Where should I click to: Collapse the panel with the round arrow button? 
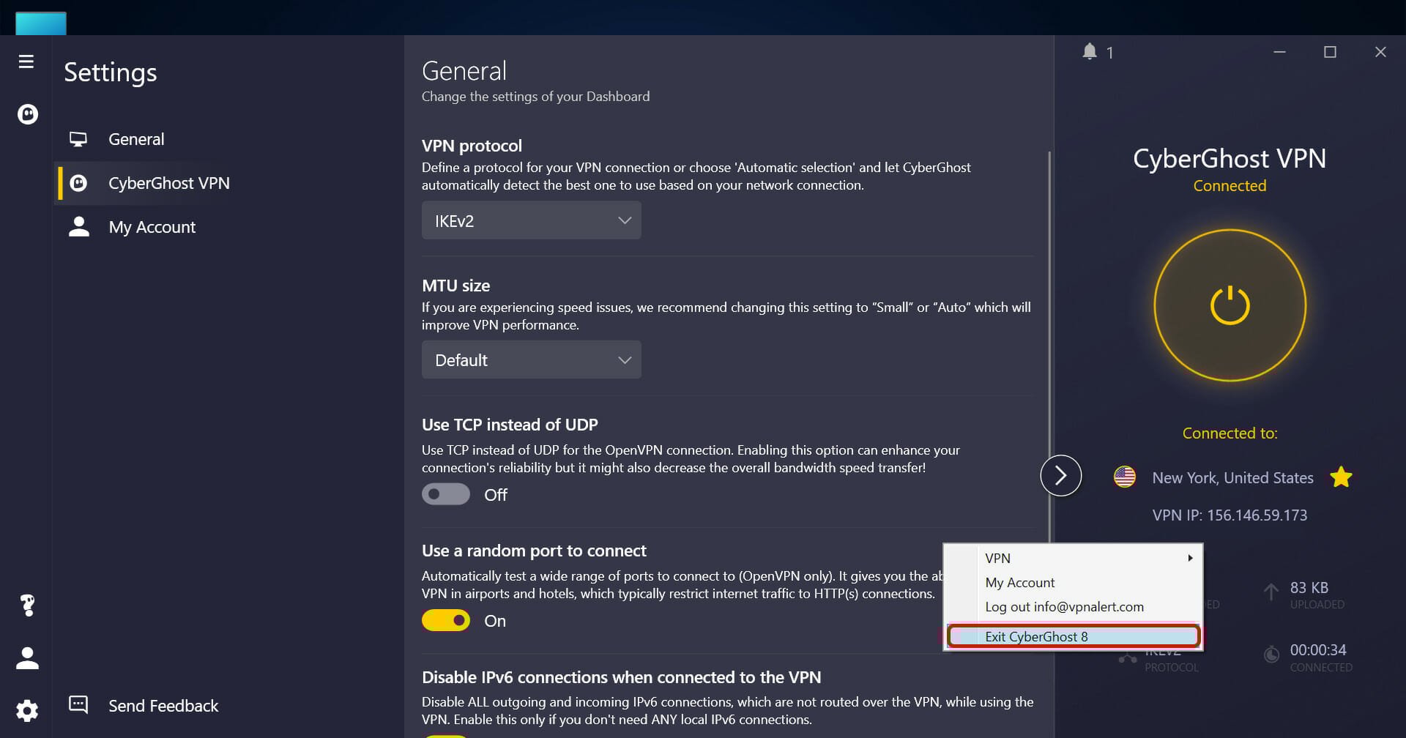coord(1061,475)
